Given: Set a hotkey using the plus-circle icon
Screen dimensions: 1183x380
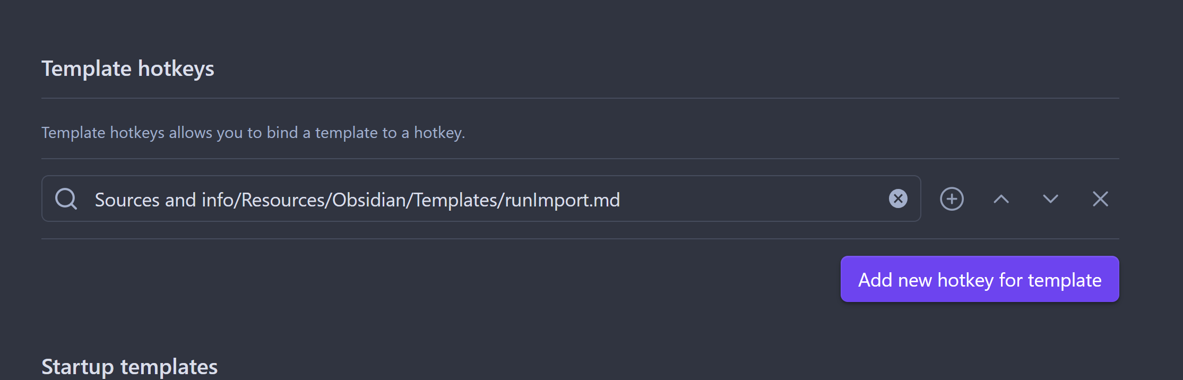Looking at the screenshot, I should [x=952, y=199].
